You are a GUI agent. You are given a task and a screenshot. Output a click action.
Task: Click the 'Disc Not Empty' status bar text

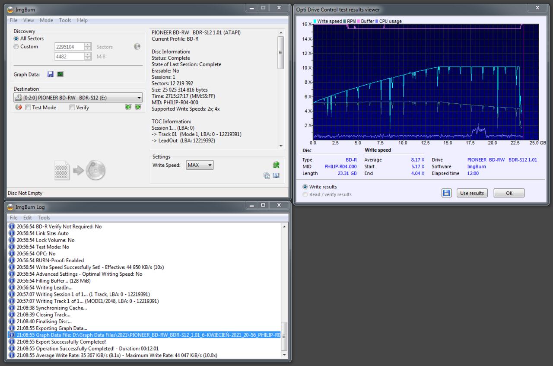(x=25, y=193)
